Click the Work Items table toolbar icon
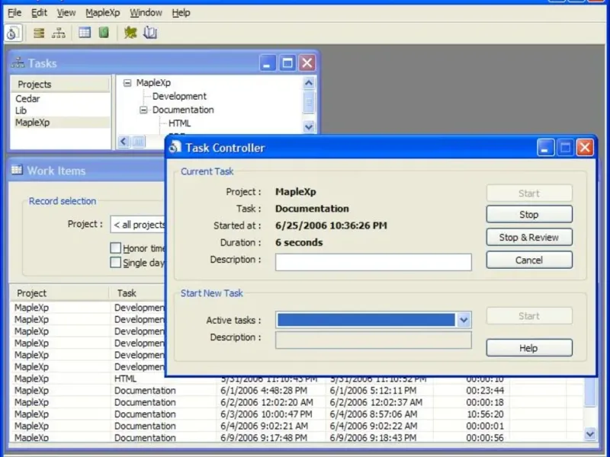The height and width of the screenshot is (457, 610). 85,34
